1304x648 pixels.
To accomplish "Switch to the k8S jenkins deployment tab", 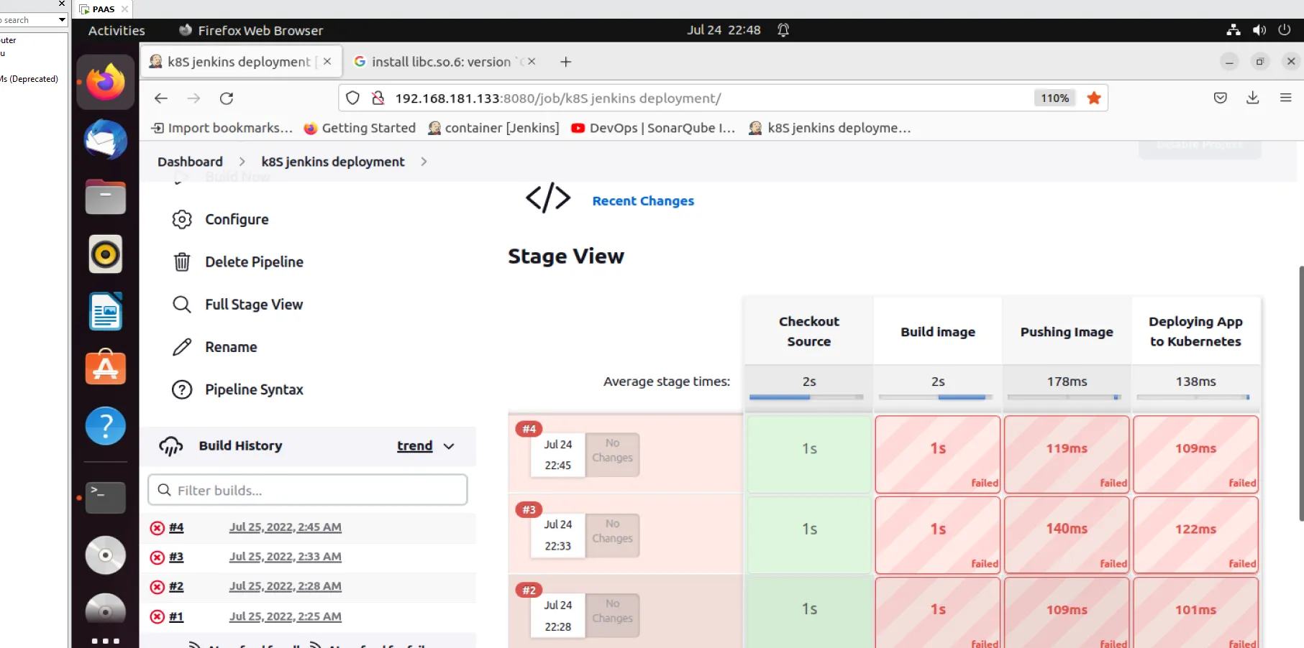I will click(x=241, y=62).
